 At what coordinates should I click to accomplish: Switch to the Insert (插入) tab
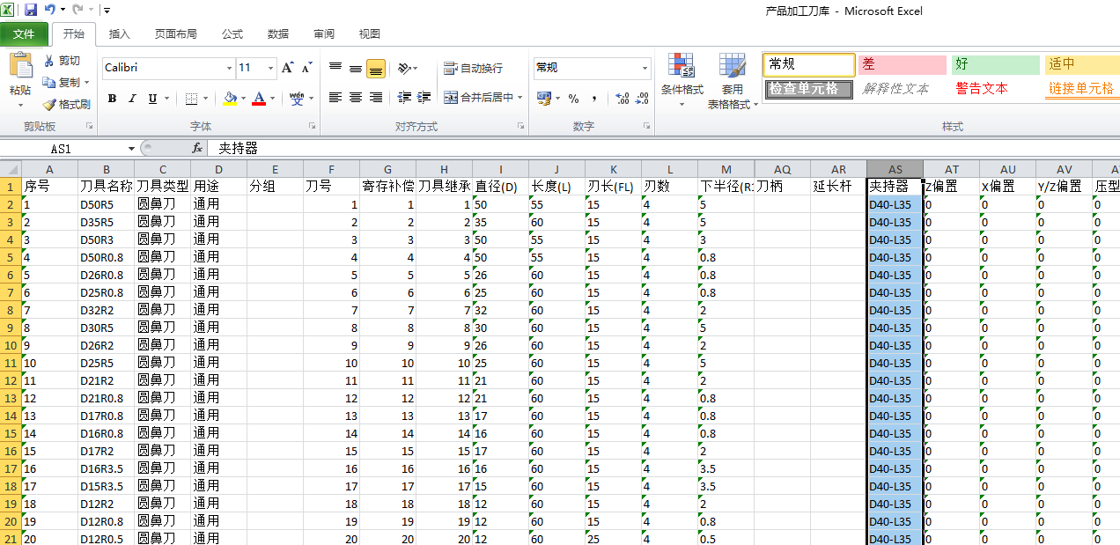click(x=119, y=34)
